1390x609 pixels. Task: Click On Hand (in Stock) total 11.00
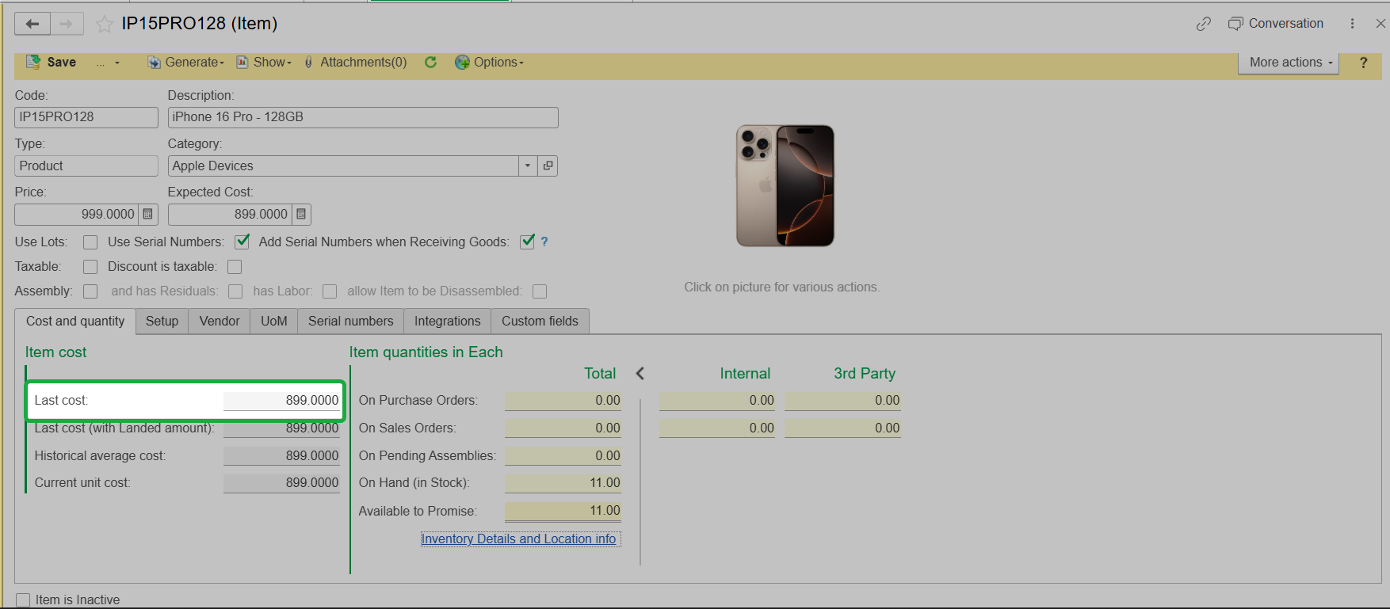pos(563,483)
